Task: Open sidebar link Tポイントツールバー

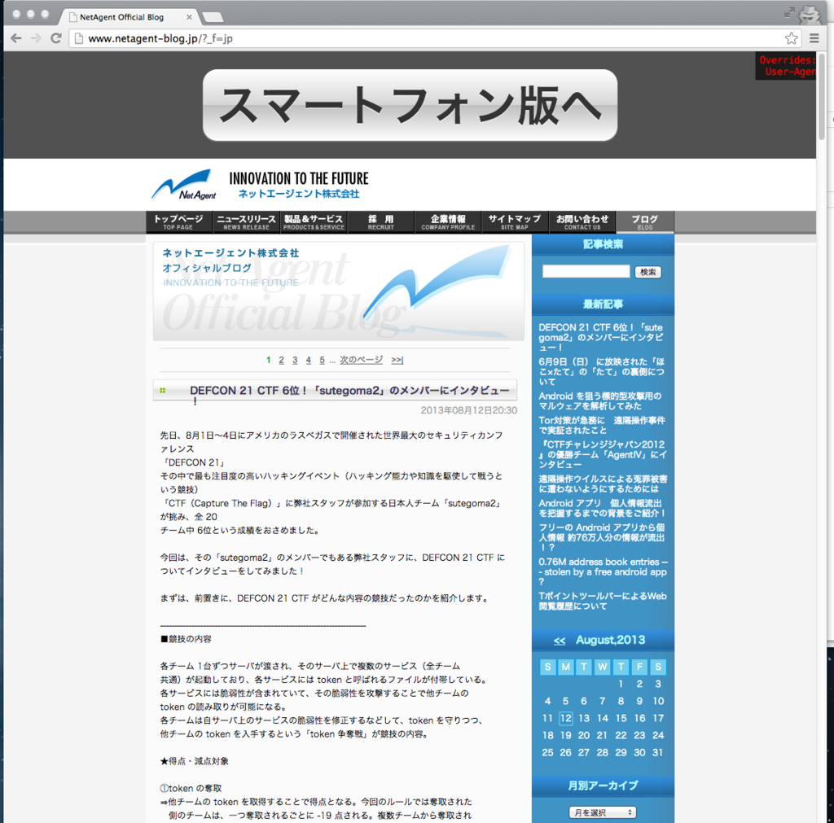Action: click(x=602, y=601)
